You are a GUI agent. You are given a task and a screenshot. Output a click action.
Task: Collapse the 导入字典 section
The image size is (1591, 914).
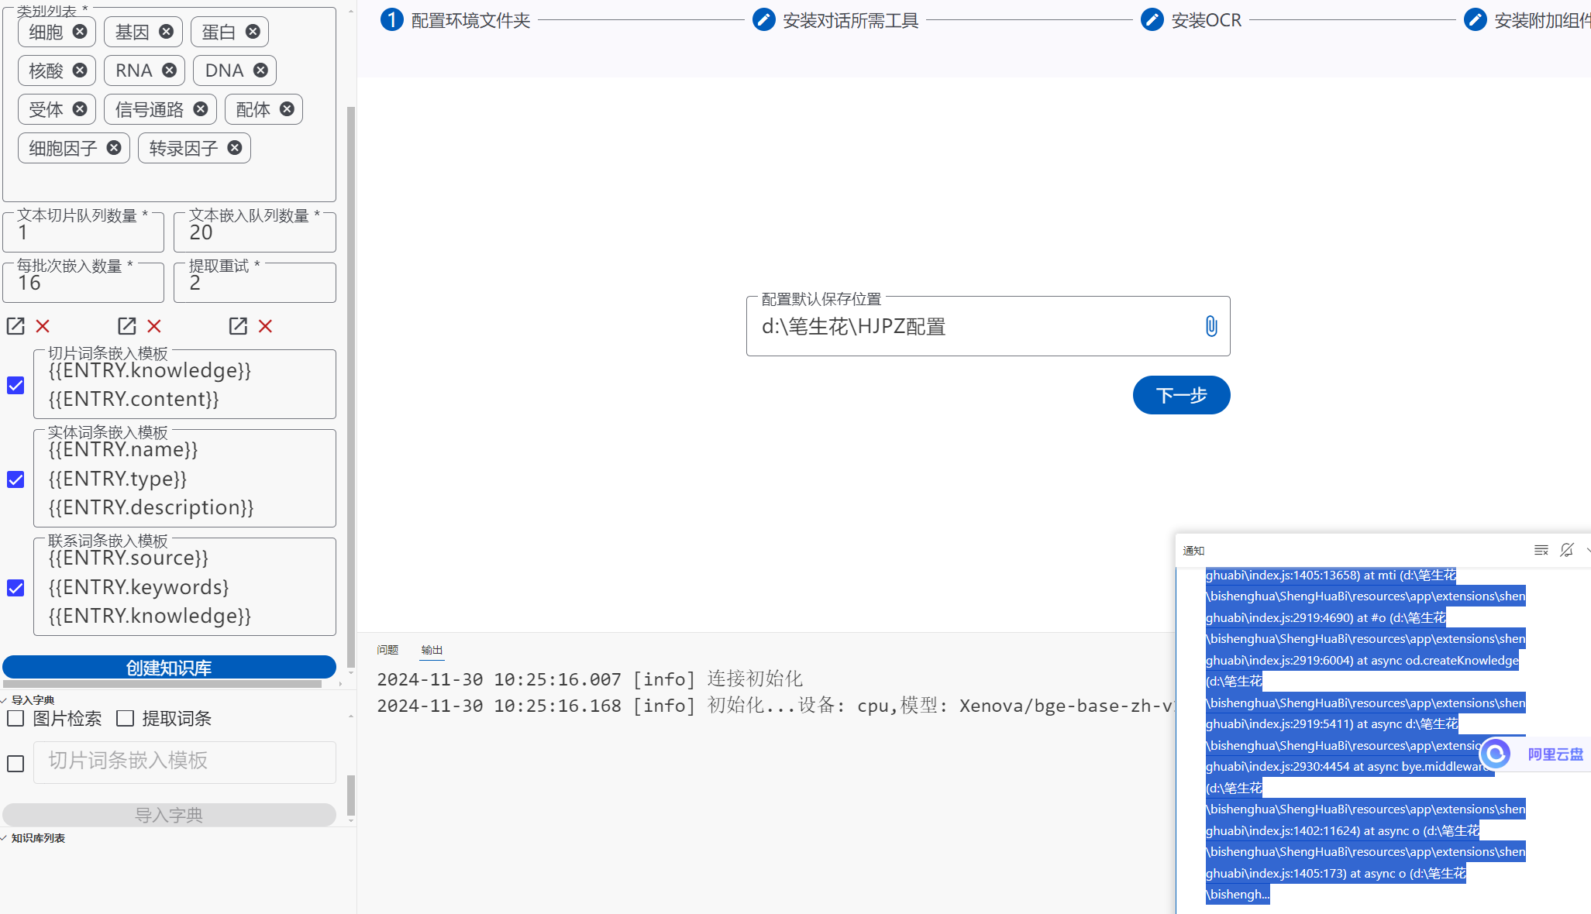pyautogui.click(x=5, y=700)
